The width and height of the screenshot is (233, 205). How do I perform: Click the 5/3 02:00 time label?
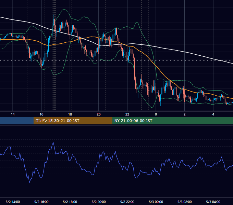point(185,202)
